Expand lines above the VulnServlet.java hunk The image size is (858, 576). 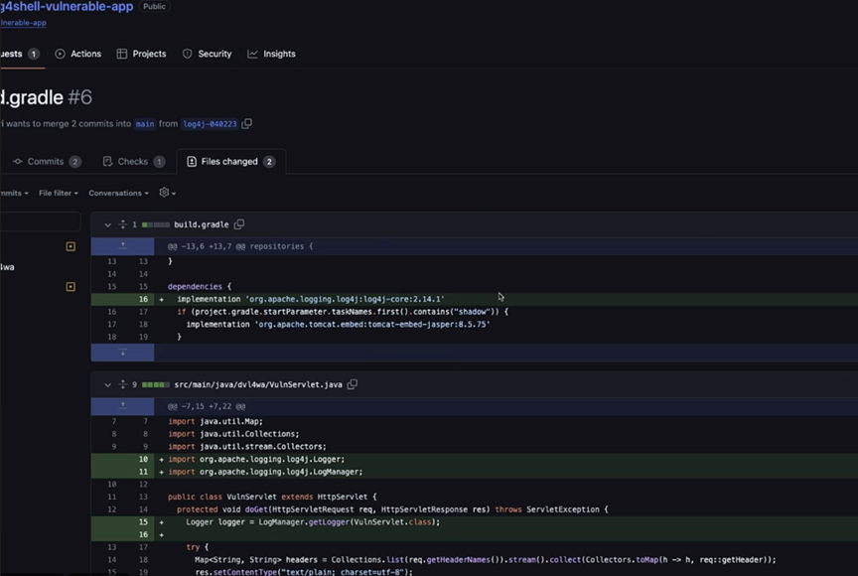pos(122,406)
